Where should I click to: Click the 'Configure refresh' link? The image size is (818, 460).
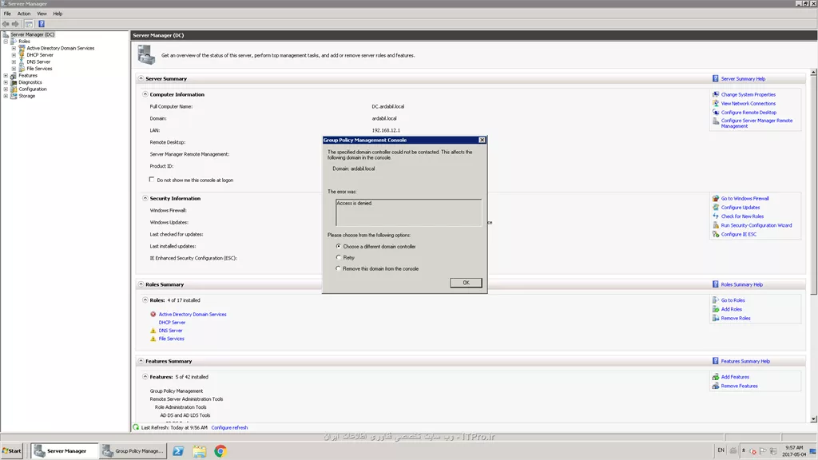click(229, 428)
